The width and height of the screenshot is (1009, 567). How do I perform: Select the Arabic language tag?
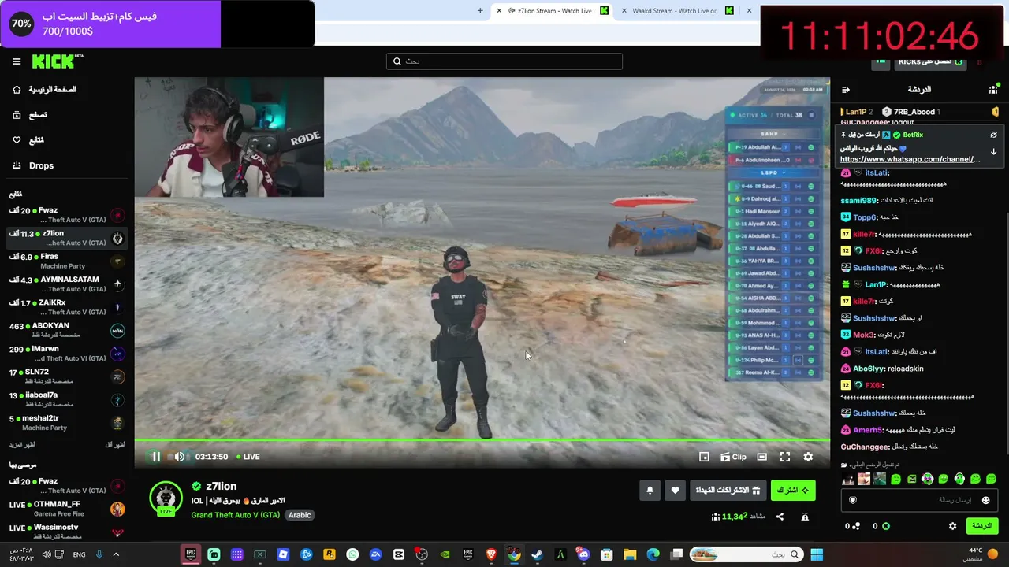coord(300,515)
